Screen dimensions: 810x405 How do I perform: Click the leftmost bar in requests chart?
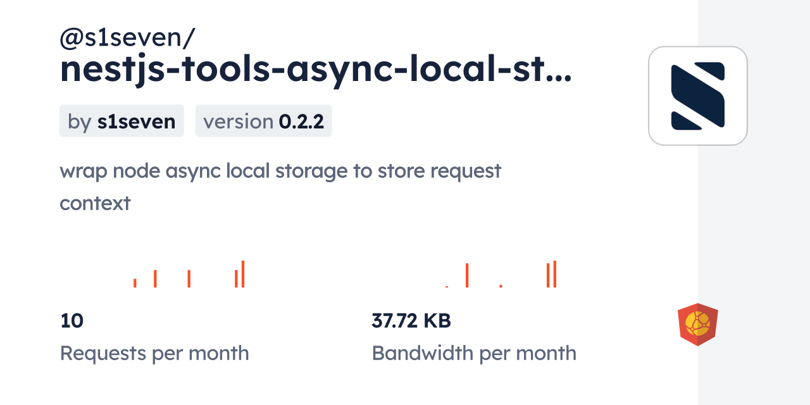135,283
